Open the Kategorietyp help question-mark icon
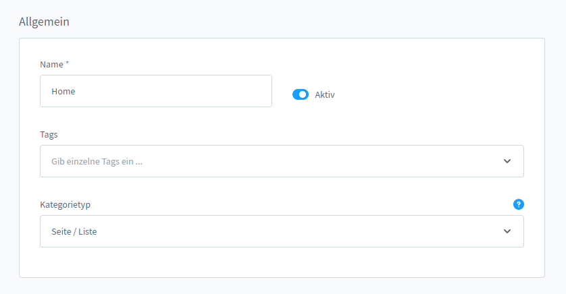This screenshot has width=566, height=294. click(x=518, y=204)
